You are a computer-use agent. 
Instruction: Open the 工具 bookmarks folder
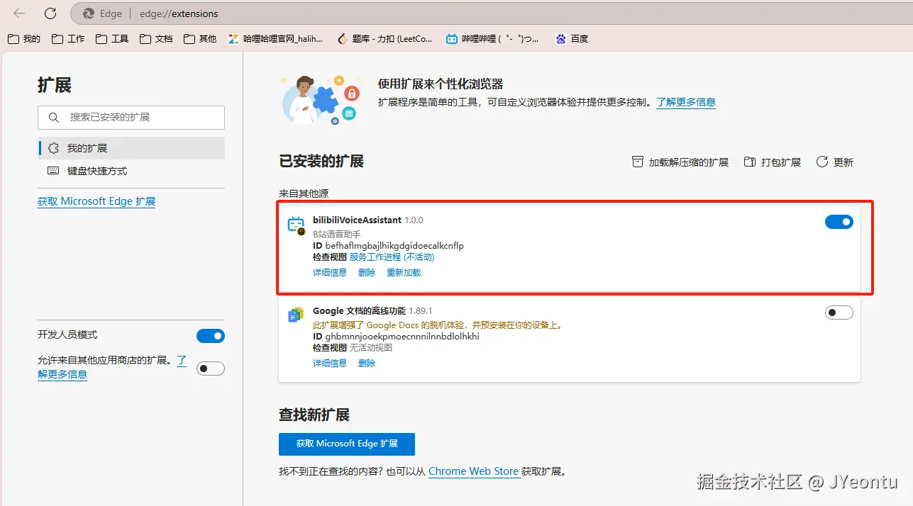pyautogui.click(x=112, y=39)
